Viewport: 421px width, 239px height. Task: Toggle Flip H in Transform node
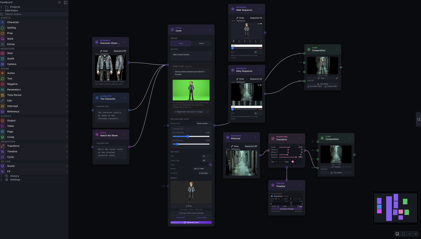coord(276,162)
